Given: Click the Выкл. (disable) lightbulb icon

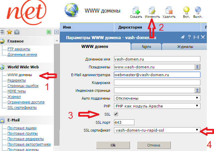Looking at the screenshot, I should [198, 10].
